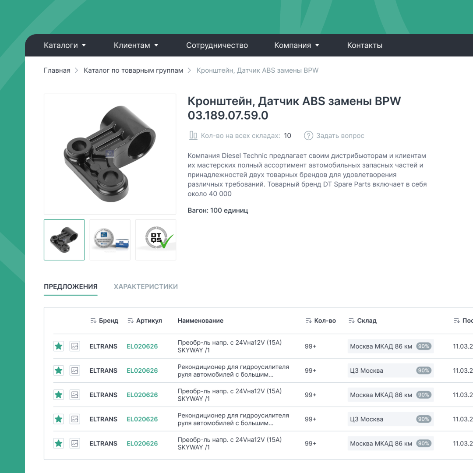473x473 pixels.
Task: Click Преобр-ль напр. name in third row
Action: pyautogui.click(x=229, y=395)
